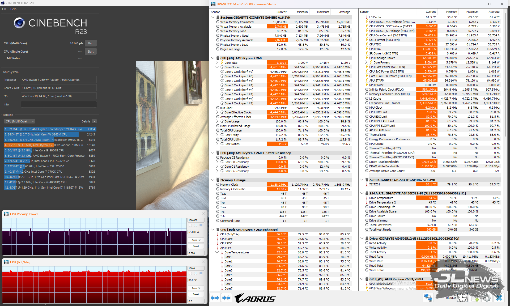This screenshot has width=510, height=306.
Task: Select the middle light-blue option box in the CPU Package Power graph
Action: click(x=195, y=225)
